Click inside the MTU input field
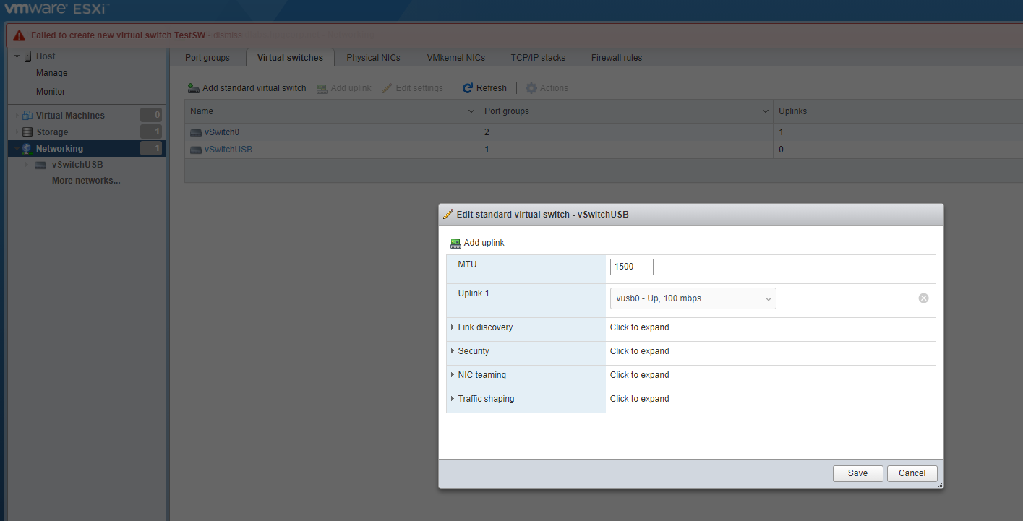The height and width of the screenshot is (521, 1023). pyautogui.click(x=630, y=266)
